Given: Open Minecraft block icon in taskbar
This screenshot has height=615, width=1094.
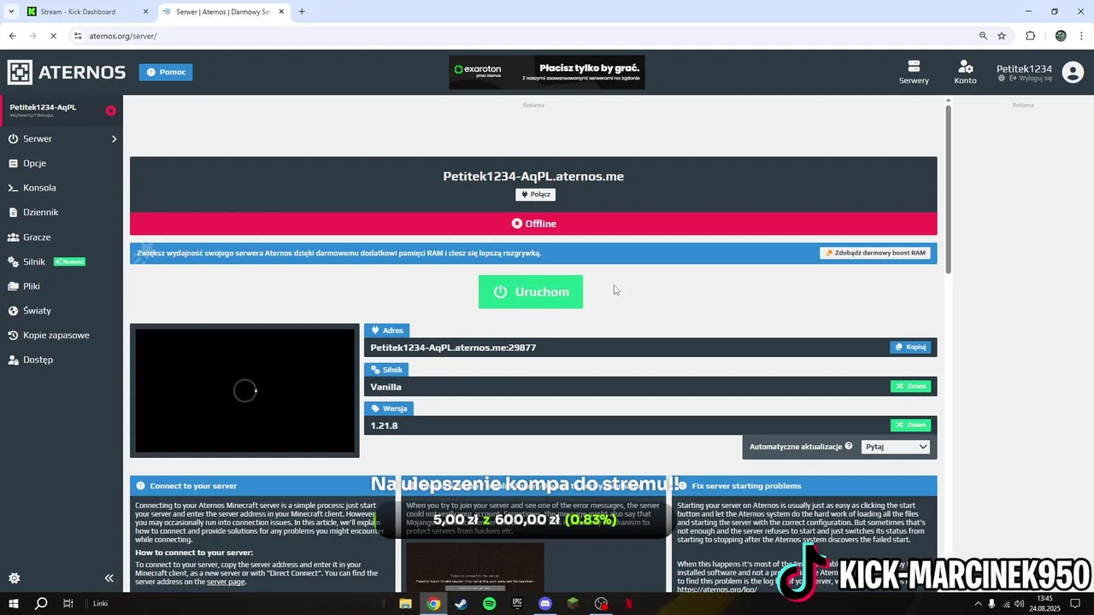Looking at the screenshot, I should tap(573, 603).
